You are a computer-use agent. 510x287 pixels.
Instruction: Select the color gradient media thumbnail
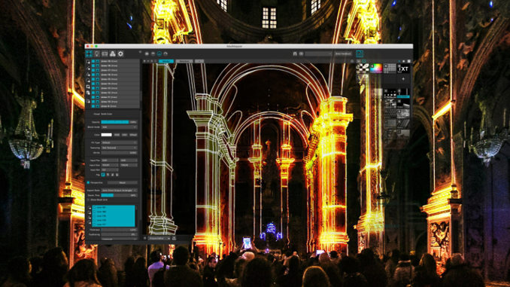point(376,69)
